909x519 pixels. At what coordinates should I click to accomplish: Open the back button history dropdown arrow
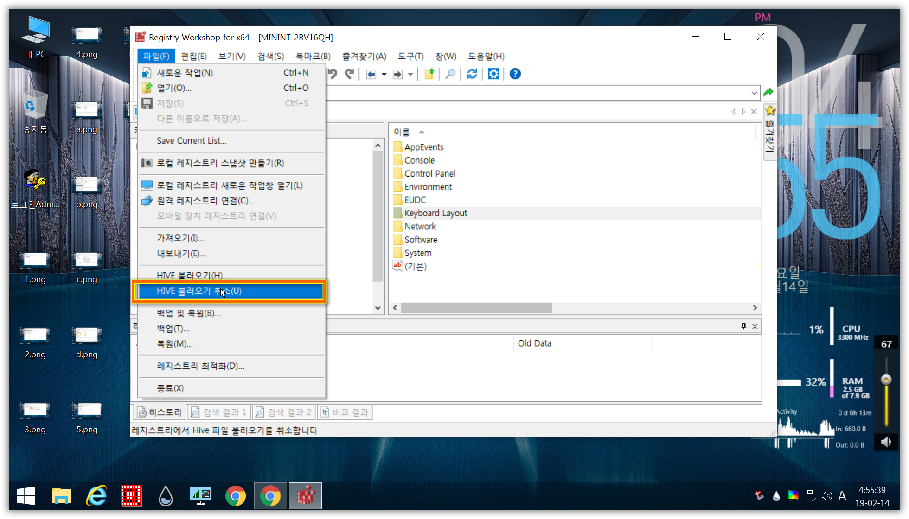point(384,74)
